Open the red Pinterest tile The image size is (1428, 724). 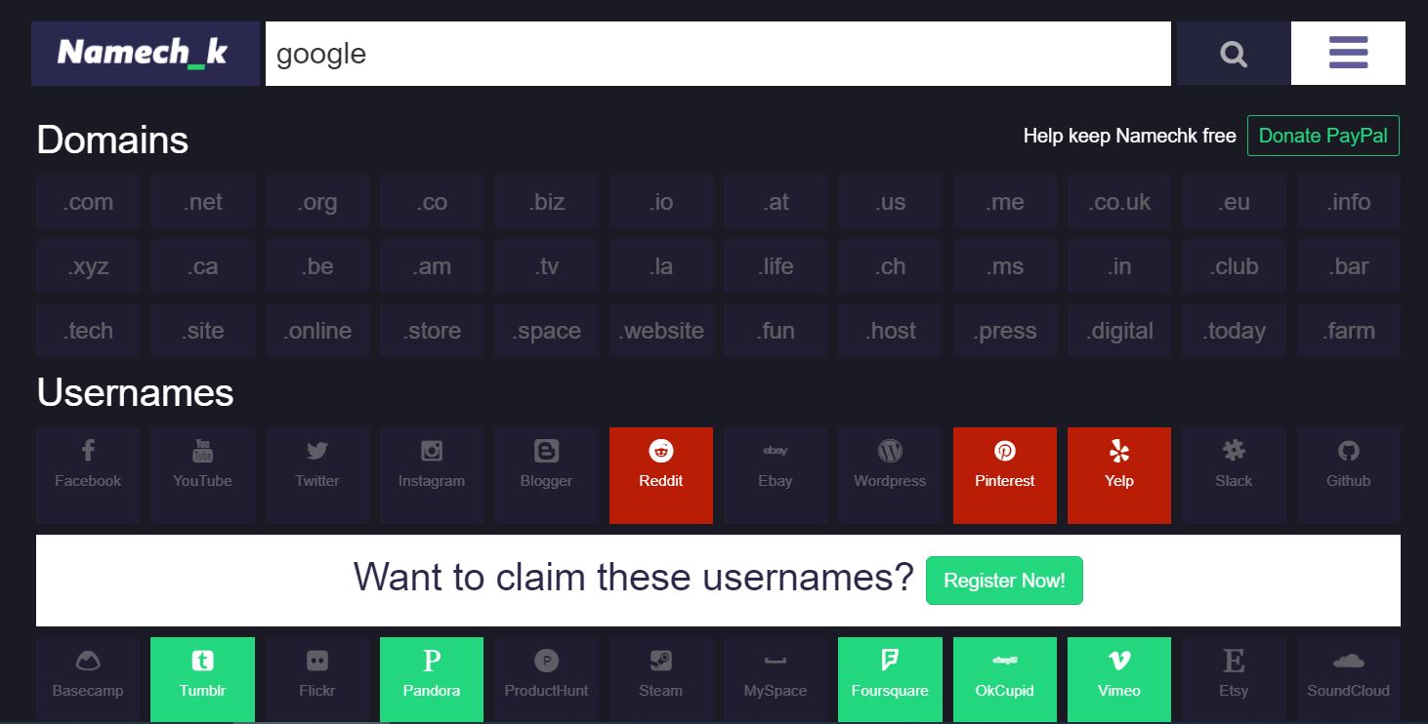point(1005,475)
